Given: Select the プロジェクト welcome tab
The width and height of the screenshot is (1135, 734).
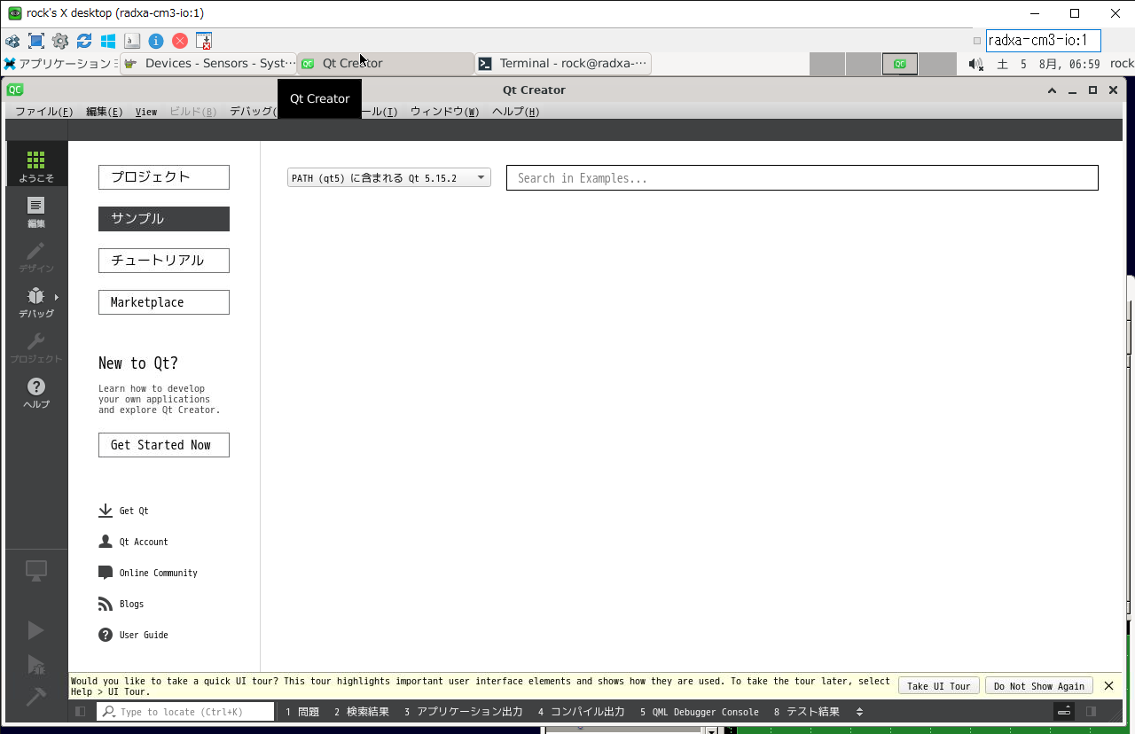Looking at the screenshot, I should (164, 177).
